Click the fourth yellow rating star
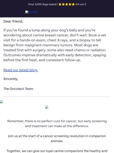Screen dimensions: 114x153 pyautogui.click(x=70, y=4)
